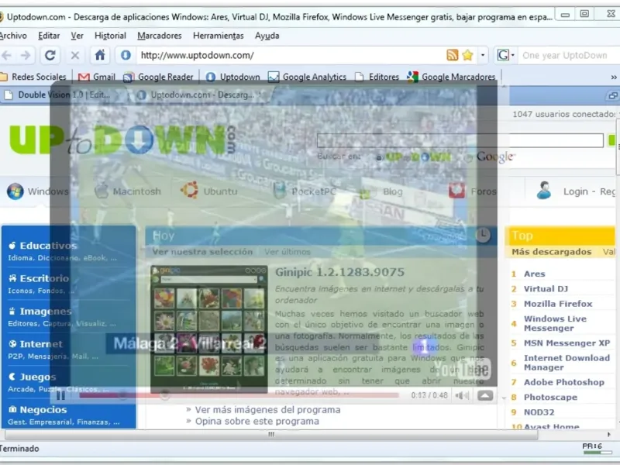Select the Más descargados tab
Screen dimensions: 620x465
[552, 252]
